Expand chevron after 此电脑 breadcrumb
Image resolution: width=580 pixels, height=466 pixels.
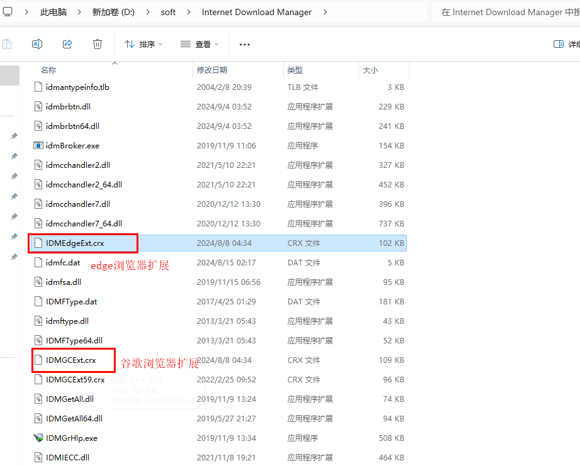(x=79, y=12)
